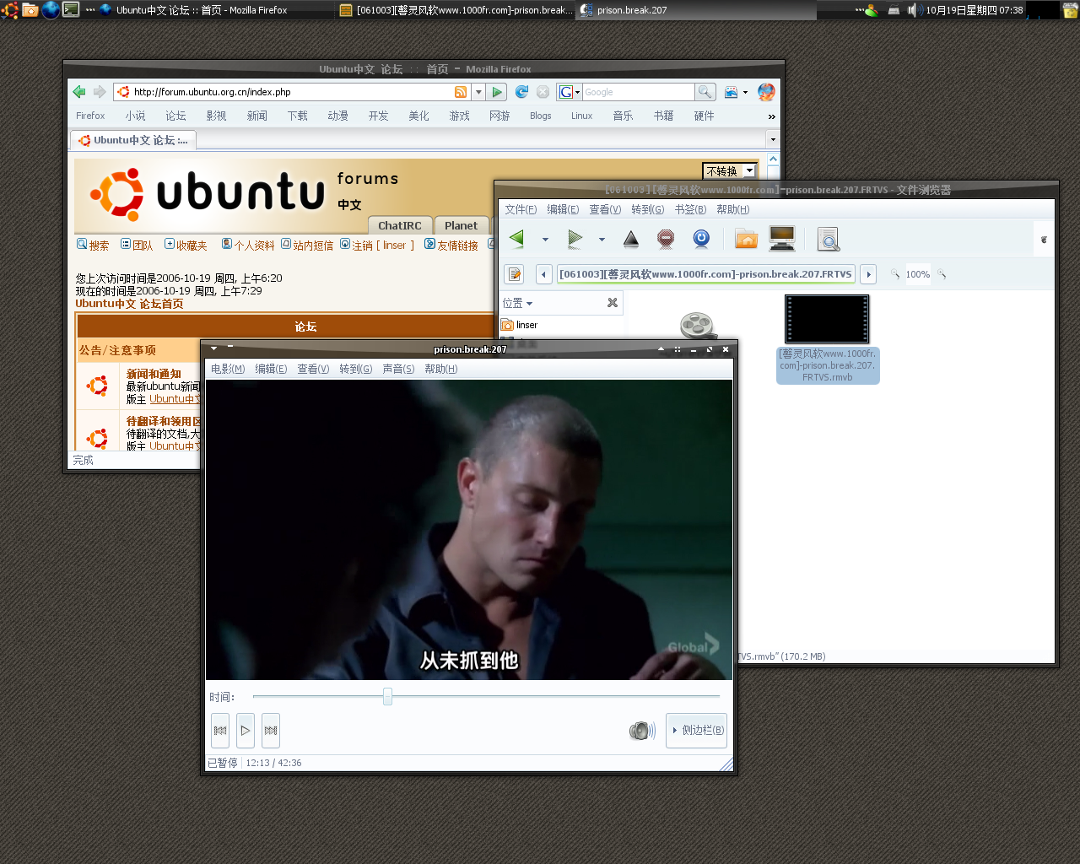The width and height of the screenshot is (1080, 864).
Task: Skip to next track in movie player
Action: click(271, 731)
